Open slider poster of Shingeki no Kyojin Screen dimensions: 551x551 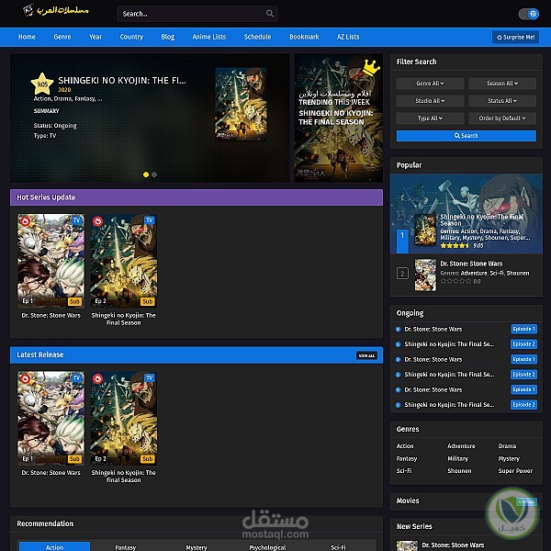point(241,105)
